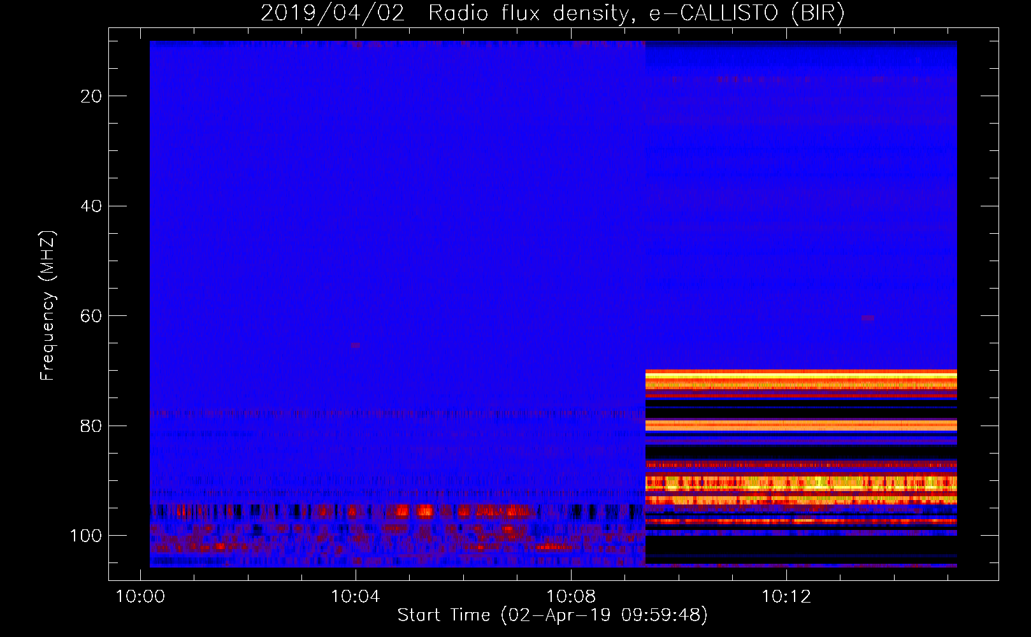Viewport: 1031px width, 637px height.
Task: Click the plot title with date 2019/04/02
Action: click(552, 13)
